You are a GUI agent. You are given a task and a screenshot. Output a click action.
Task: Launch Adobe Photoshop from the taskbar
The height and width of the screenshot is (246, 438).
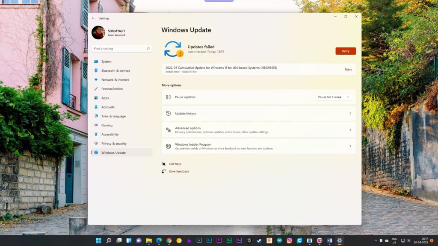click(x=209, y=240)
